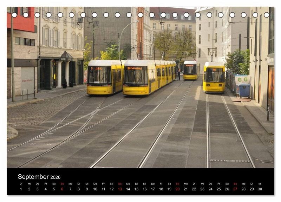281x202 pixels.
Task: Click the rightmost binding hole
Action: (x=266, y=15)
